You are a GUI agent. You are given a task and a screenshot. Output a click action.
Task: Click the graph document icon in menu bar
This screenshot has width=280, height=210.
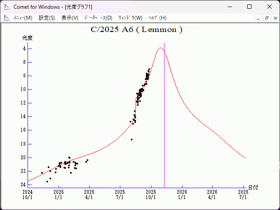7,18
